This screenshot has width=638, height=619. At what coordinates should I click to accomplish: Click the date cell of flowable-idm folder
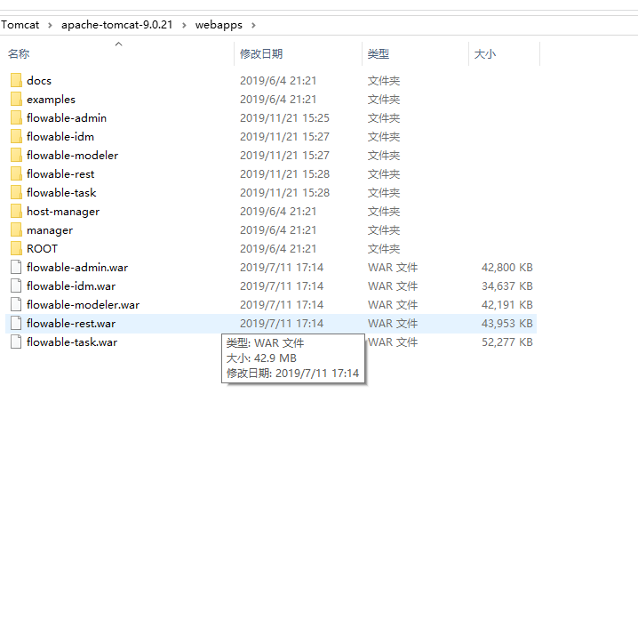(x=284, y=137)
